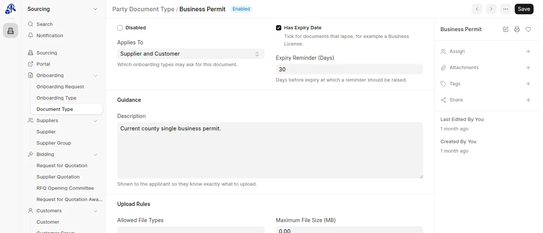Collapse the Customers section chevron

pos(95,211)
